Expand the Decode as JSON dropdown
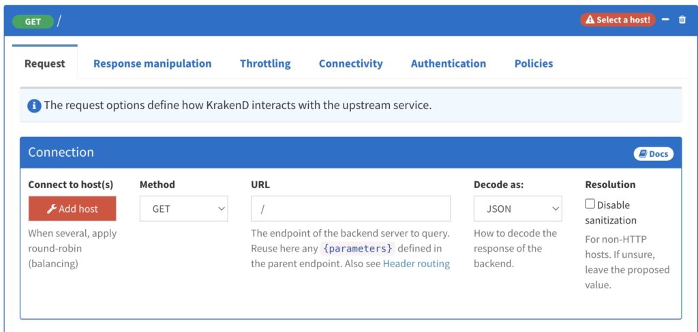698x332 pixels. coord(518,209)
